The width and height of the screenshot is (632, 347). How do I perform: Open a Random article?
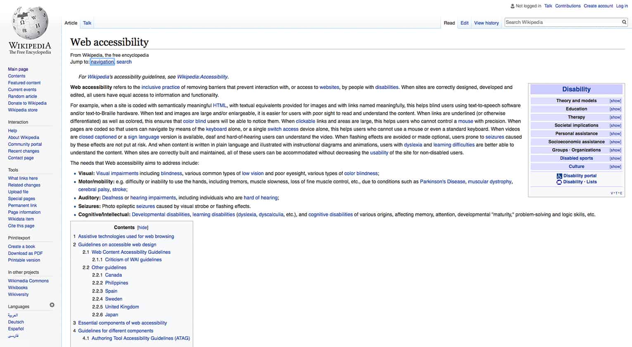pyautogui.click(x=22, y=96)
